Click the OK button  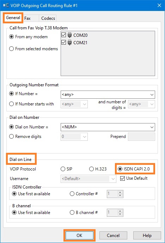pos(79,236)
